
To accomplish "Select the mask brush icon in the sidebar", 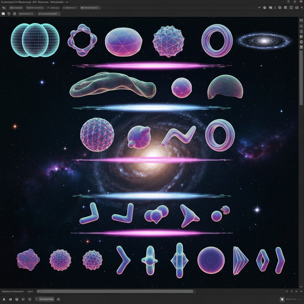I will point(300,31).
